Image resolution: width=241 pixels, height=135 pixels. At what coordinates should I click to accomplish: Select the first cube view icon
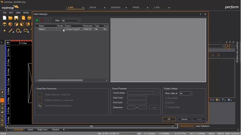point(5,24)
